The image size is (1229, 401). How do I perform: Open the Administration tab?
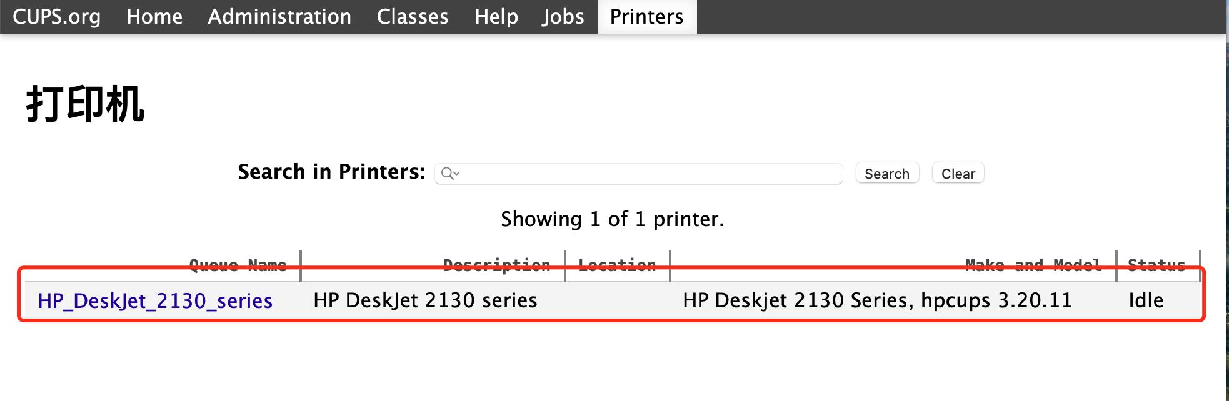[279, 17]
